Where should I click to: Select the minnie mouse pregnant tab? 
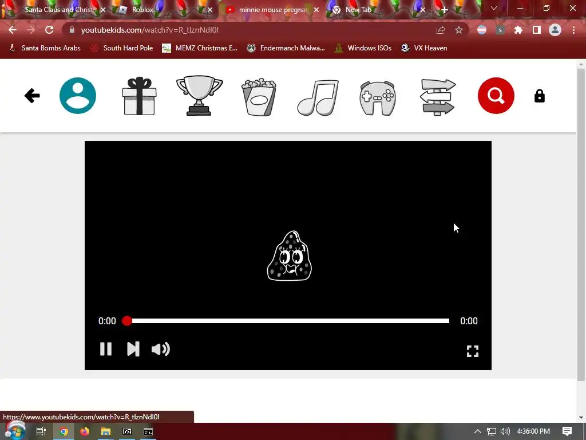tap(273, 10)
